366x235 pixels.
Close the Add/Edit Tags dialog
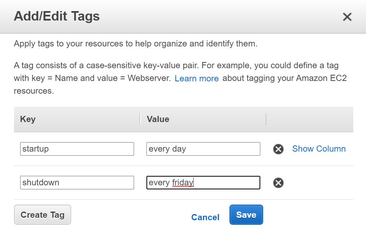coord(347,17)
